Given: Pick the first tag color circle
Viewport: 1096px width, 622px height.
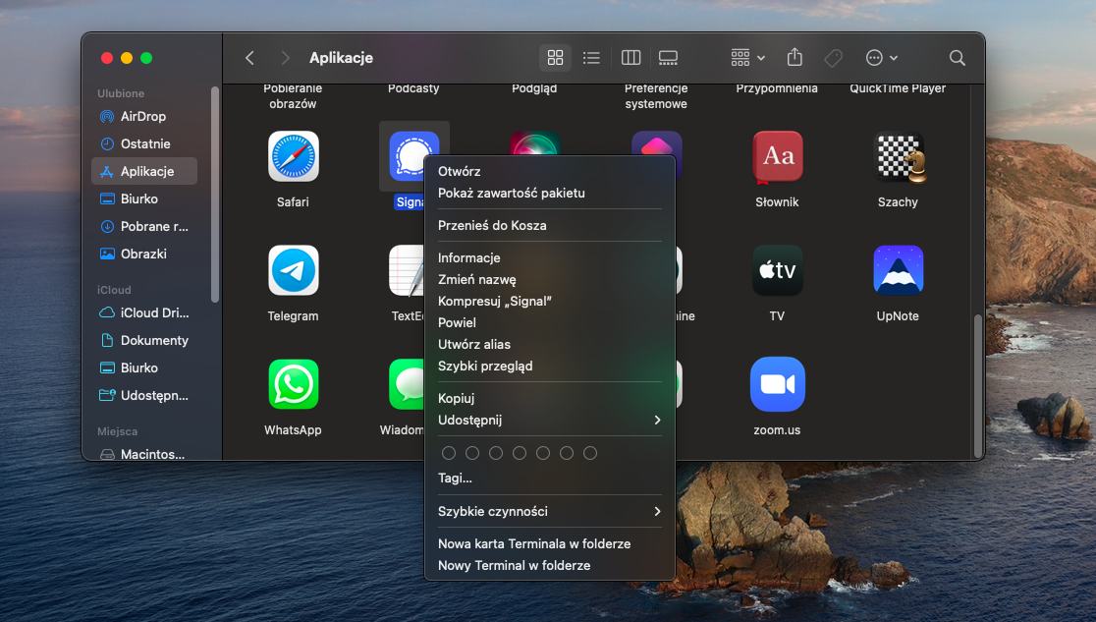Looking at the screenshot, I should 449,453.
